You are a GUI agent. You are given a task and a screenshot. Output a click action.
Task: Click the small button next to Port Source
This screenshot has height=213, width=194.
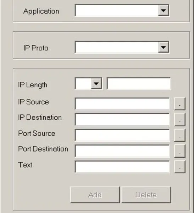(179, 135)
